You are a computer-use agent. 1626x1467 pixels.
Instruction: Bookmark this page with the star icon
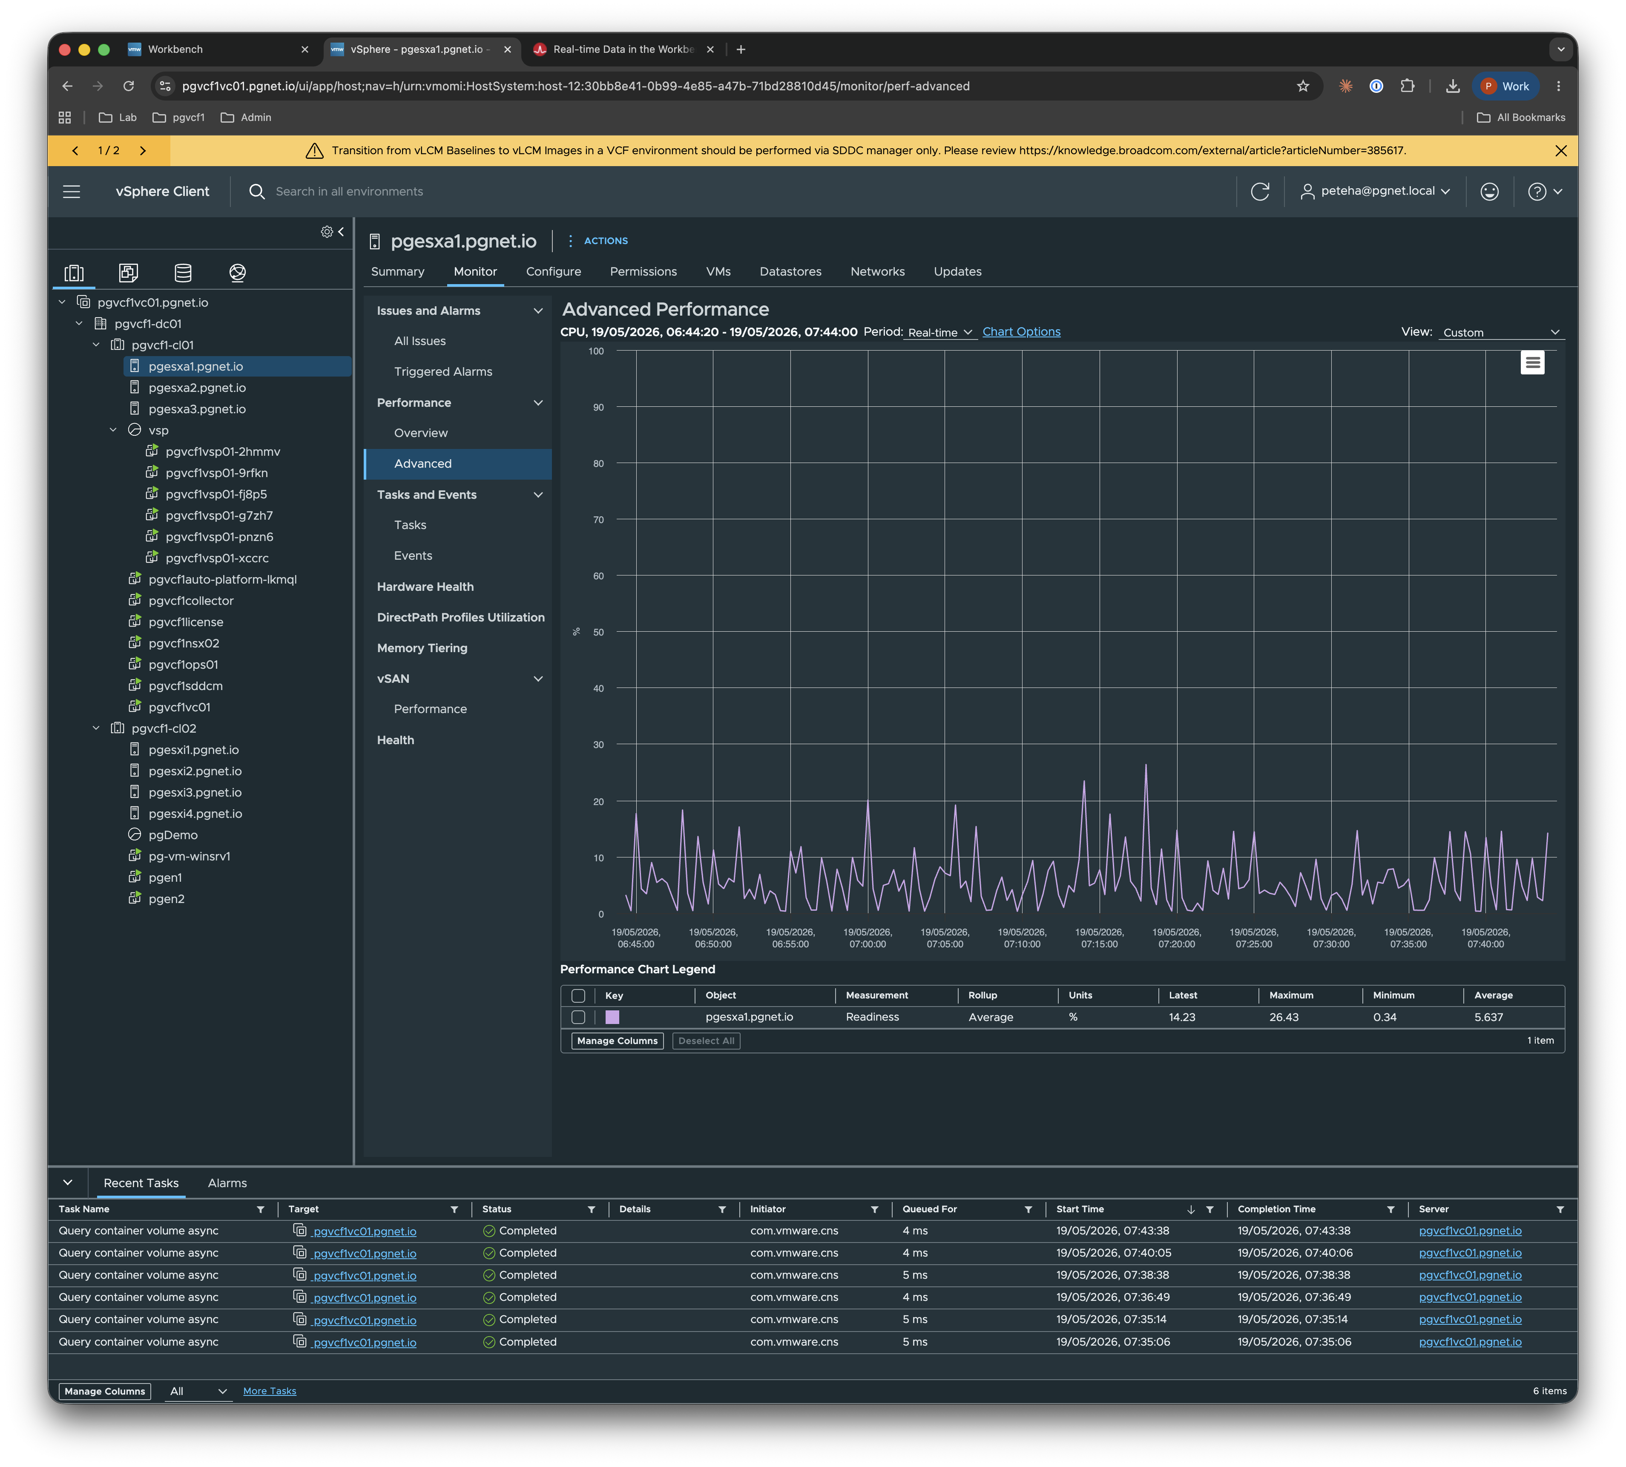tap(1303, 86)
